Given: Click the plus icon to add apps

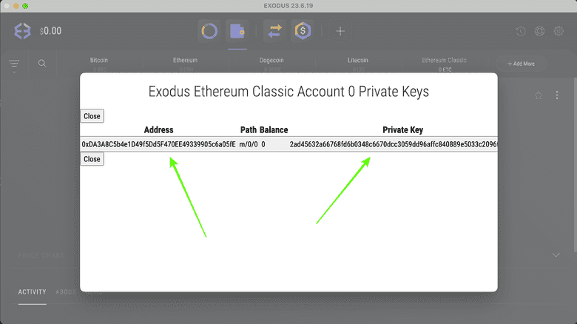Looking at the screenshot, I should point(340,31).
